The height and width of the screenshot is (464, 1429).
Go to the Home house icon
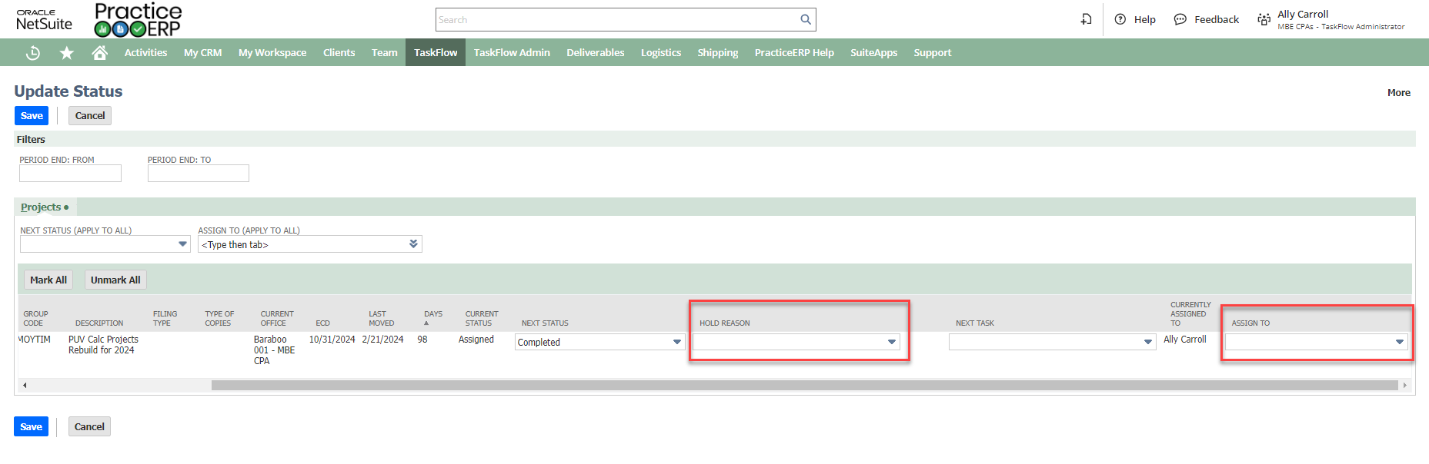click(x=99, y=53)
